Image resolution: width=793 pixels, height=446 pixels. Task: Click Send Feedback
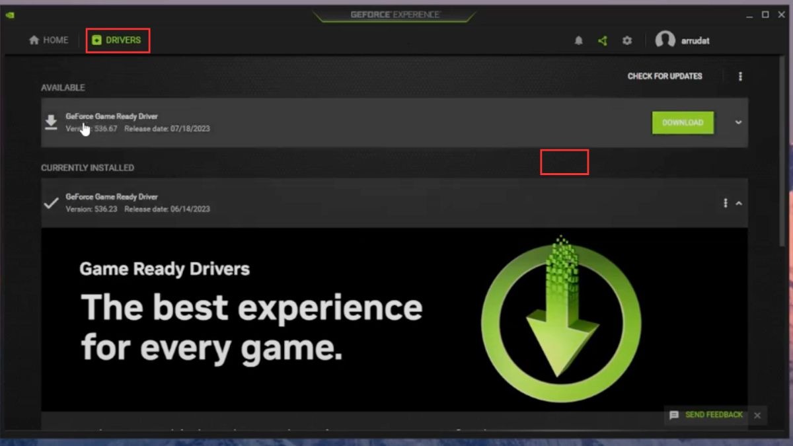click(714, 415)
